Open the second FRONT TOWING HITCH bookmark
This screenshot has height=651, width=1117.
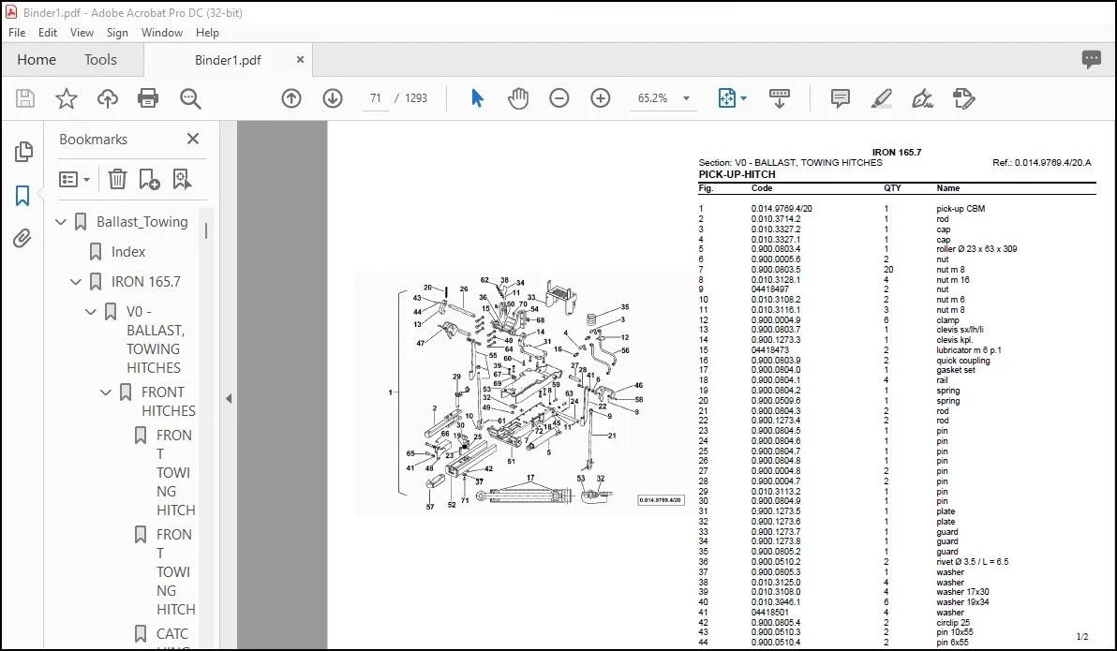175,571
